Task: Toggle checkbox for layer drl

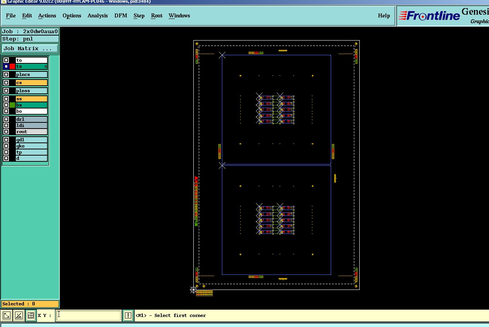Action: (x=6, y=119)
